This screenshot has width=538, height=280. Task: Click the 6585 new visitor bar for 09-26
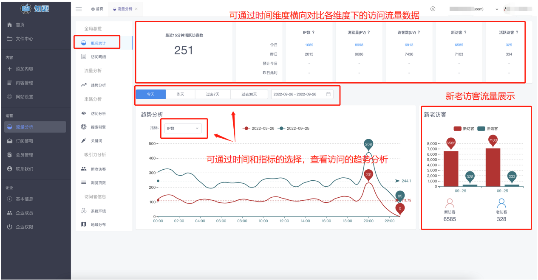[x=451, y=168]
